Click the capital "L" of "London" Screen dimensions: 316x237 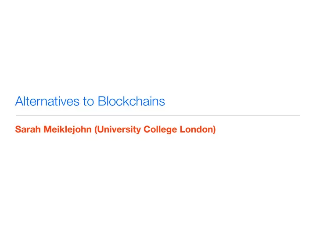tap(183, 129)
